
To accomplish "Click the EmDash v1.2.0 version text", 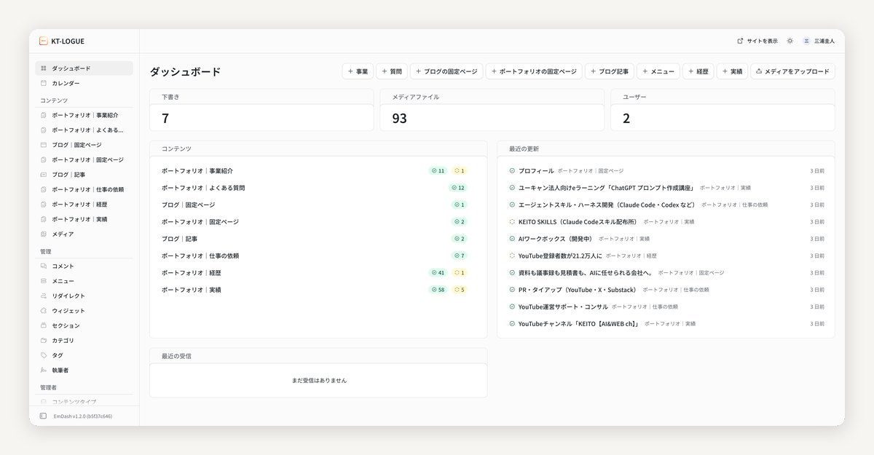I will coord(83,416).
